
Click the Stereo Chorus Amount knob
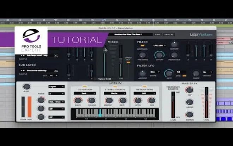109,101
